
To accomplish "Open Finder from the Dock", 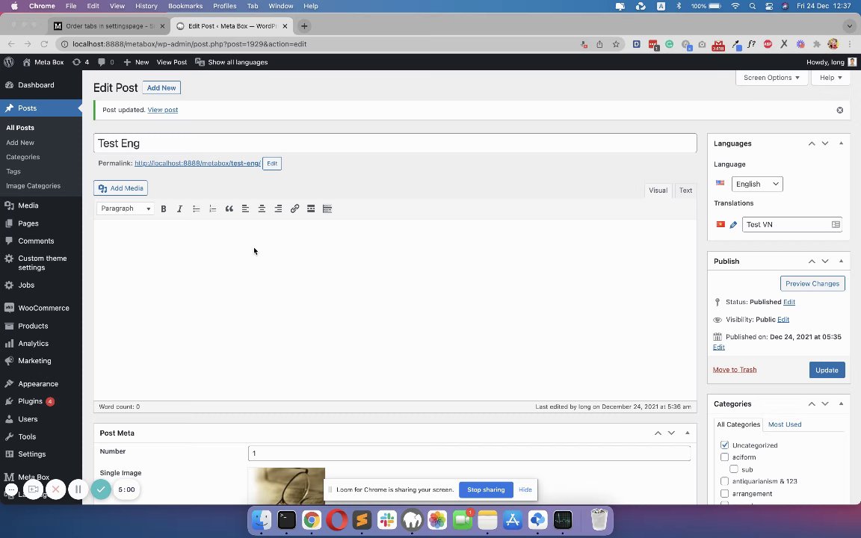I will (262, 519).
